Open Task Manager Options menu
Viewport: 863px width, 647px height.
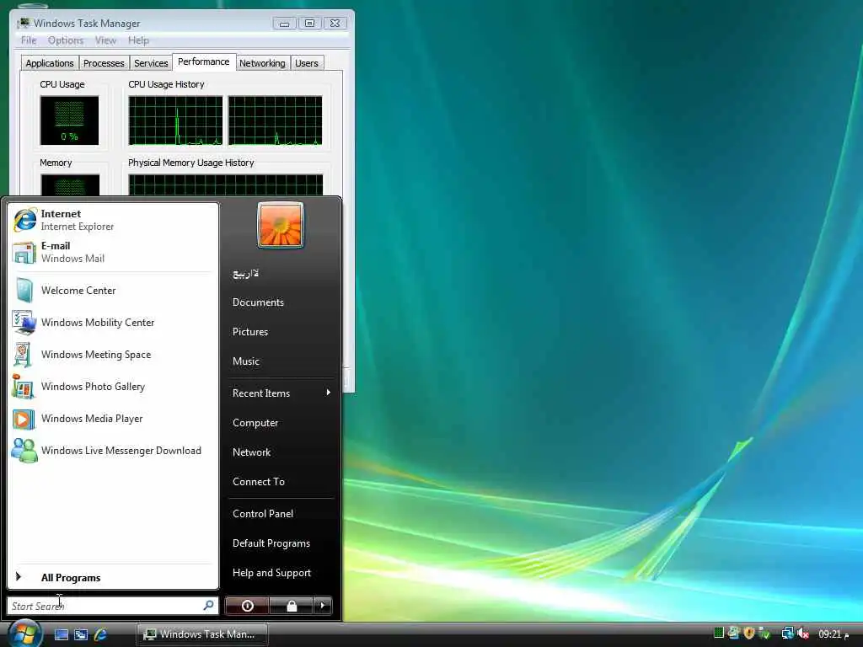(x=66, y=40)
